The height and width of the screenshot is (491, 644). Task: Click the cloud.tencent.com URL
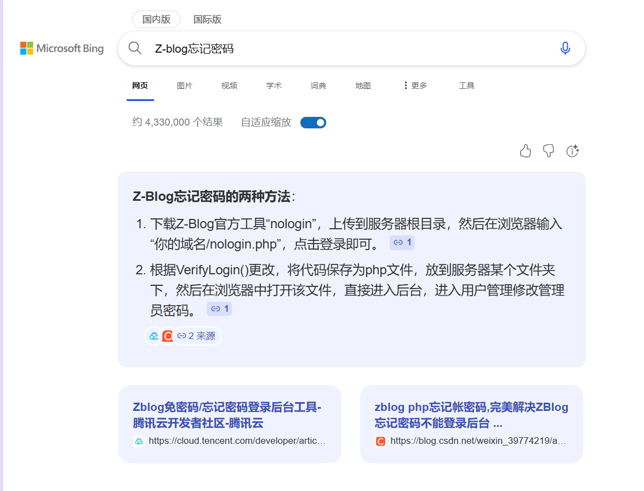[x=237, y=441]
